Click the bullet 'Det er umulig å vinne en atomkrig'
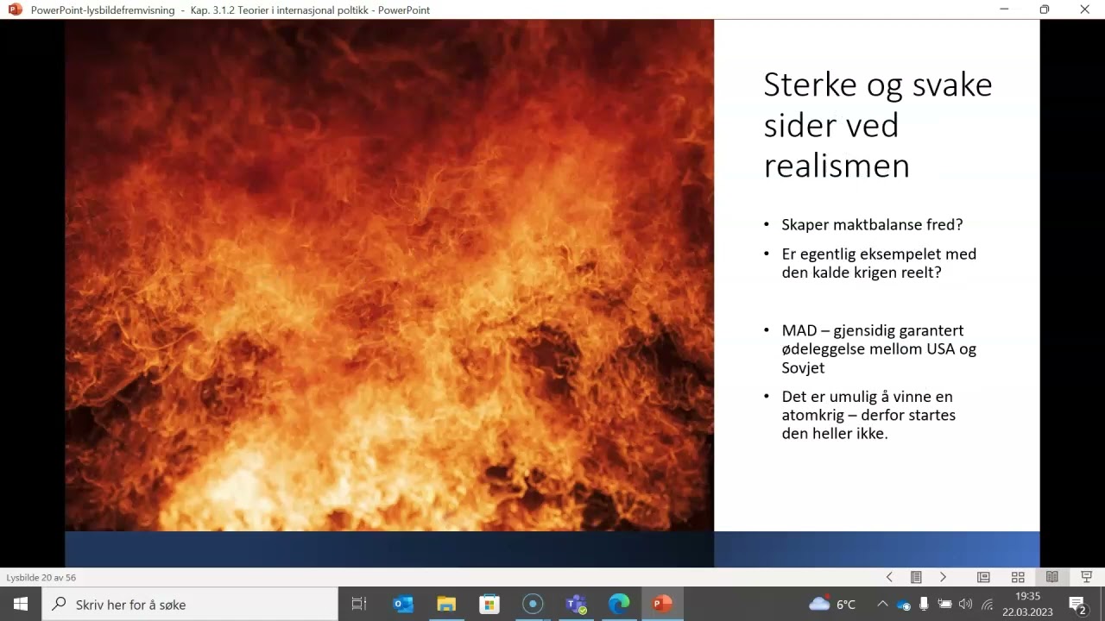The height and width of the screenshot is (621, 1105). (868, 415)
